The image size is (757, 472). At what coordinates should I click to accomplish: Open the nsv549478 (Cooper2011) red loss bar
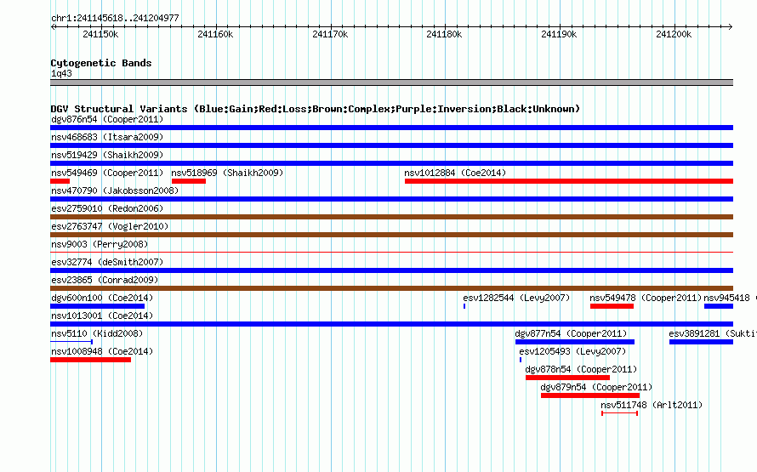click(x=612, y=306)
